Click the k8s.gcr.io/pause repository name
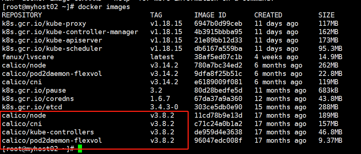This screenshot has width=361, height=154. (34, 90)
